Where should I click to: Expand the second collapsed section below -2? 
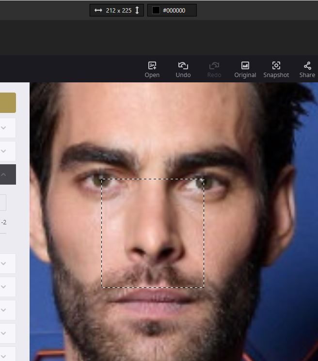(x=4, y=287)
